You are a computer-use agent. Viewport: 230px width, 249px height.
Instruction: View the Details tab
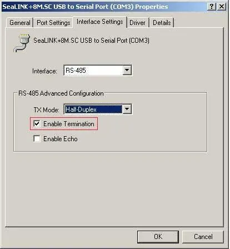coord(162,23)
